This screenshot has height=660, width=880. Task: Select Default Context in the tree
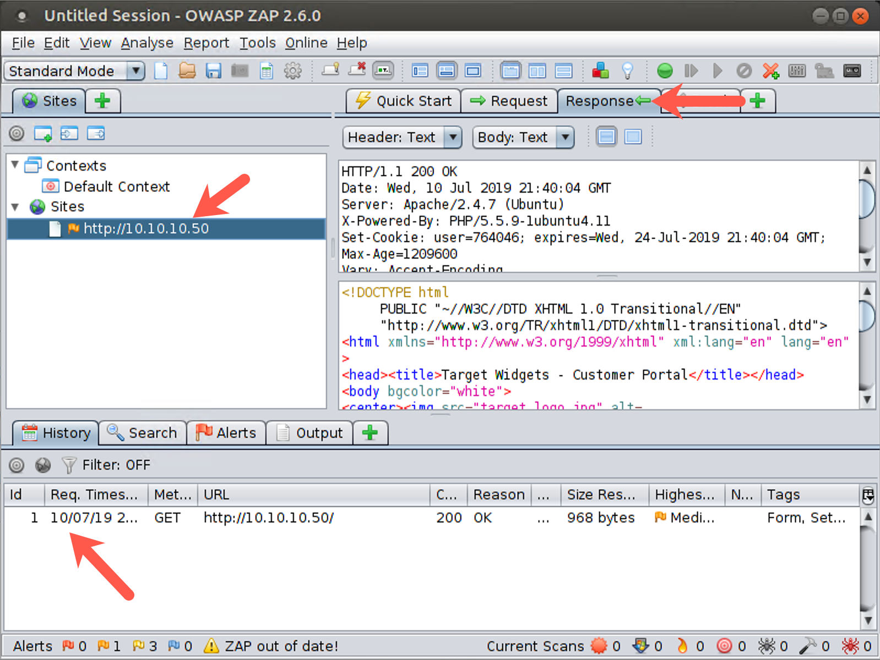tap(106, 186)
